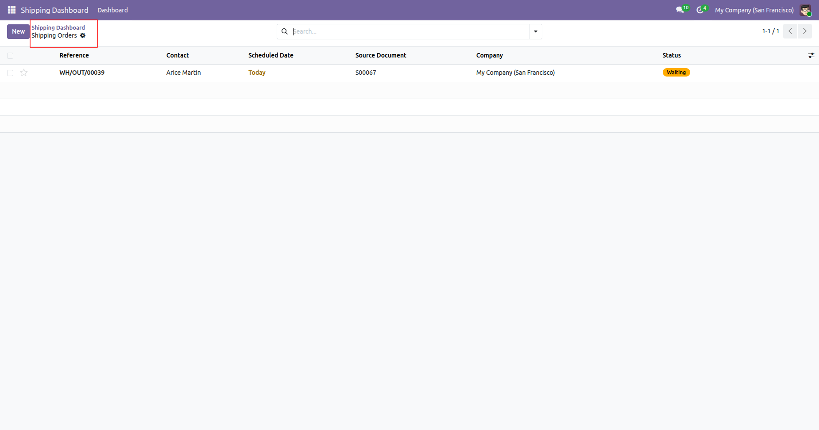Star the WH/OUT/00039 record as favorite
819x430 pixels.
[24, 73]
